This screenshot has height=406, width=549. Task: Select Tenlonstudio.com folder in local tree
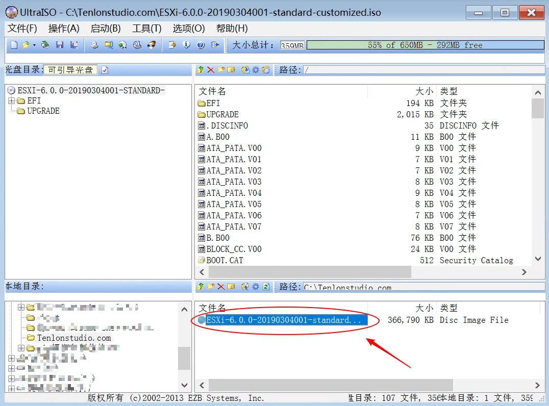pos(74,338)
